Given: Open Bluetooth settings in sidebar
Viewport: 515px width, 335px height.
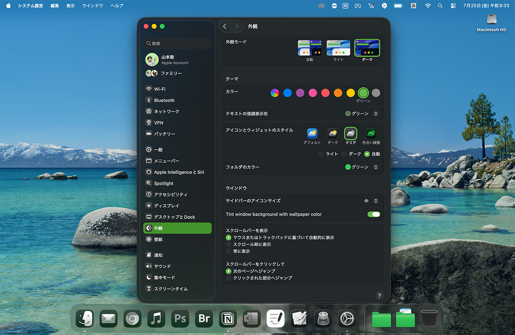Looking at the screenshot, I should [x=164, y=100].
